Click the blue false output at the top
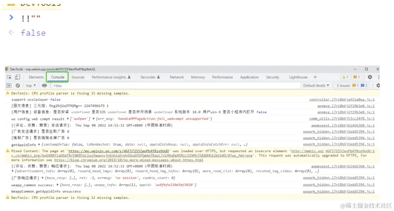 [x=33, y=33]
